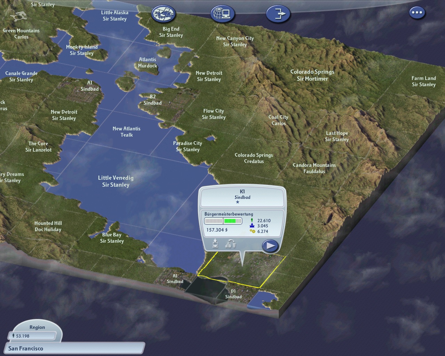445x356 pixels.
Task: Click the internet globe and computer icon
Action: 222,14
